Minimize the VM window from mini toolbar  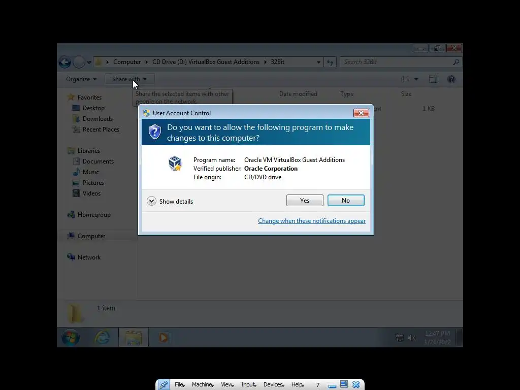click(x=332, y=385)
